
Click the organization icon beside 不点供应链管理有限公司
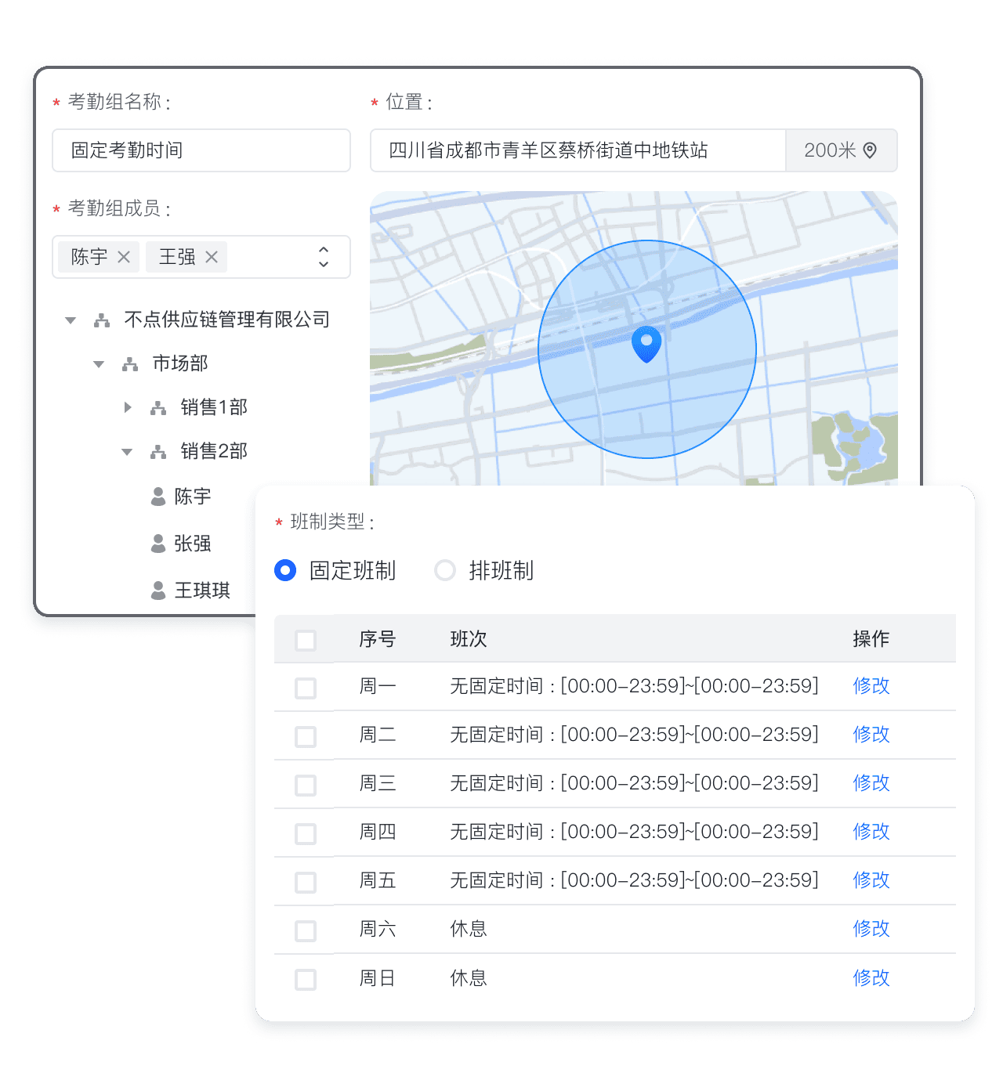[x=102, y=320]
